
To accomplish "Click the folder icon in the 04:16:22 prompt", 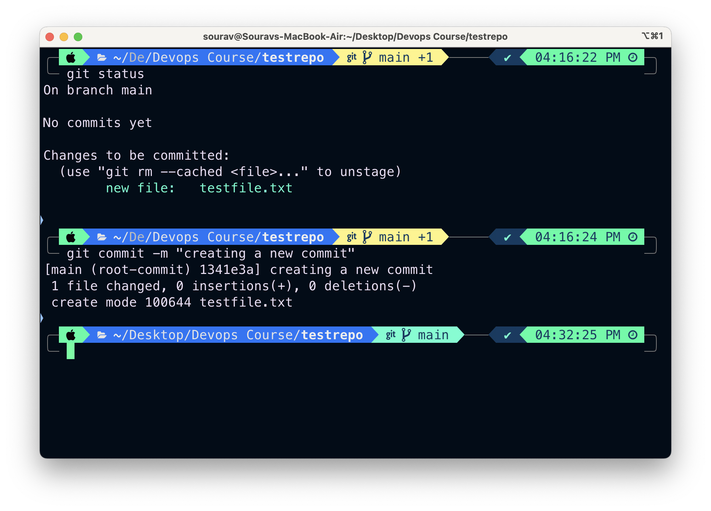I will [102, 57].
